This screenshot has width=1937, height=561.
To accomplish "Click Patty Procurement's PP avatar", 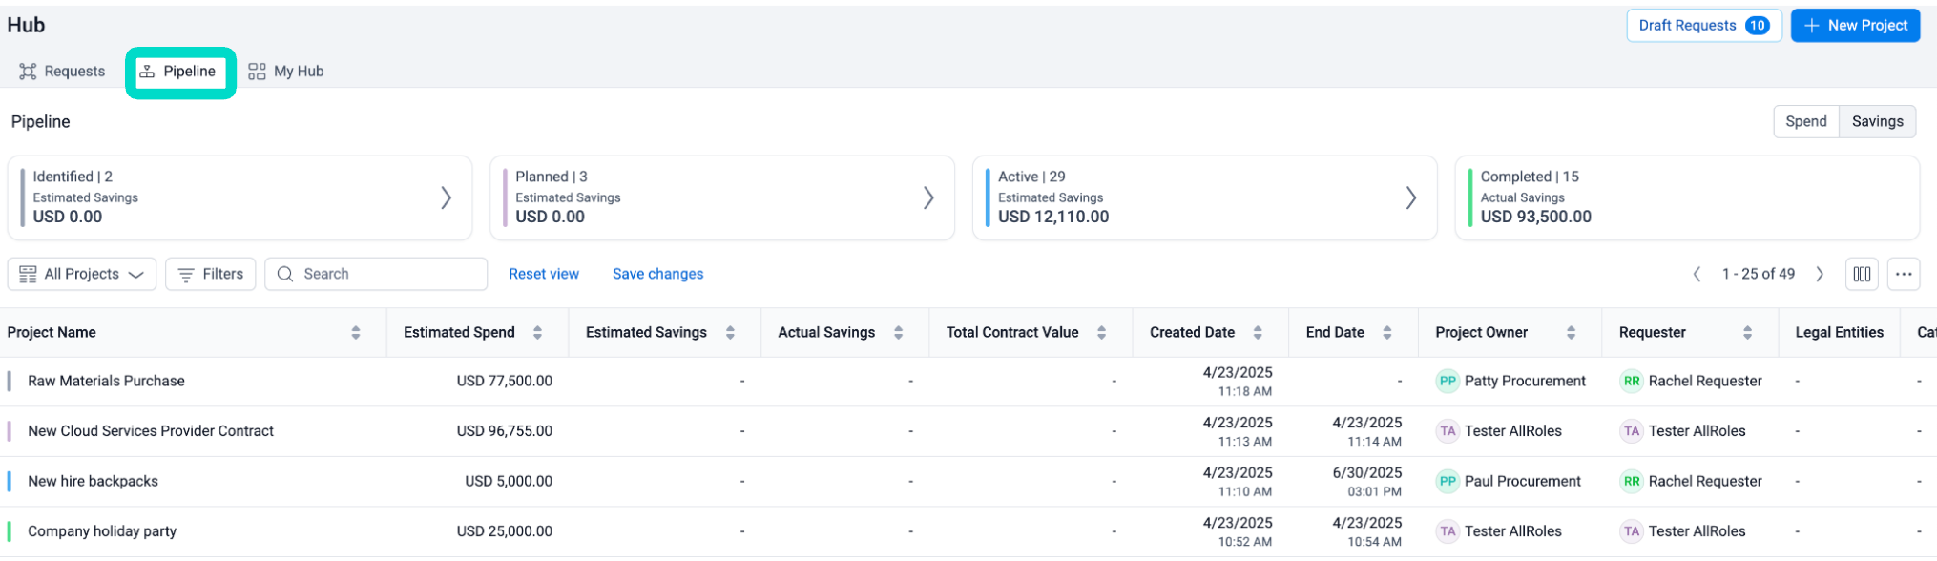I will pos(1448,381).
